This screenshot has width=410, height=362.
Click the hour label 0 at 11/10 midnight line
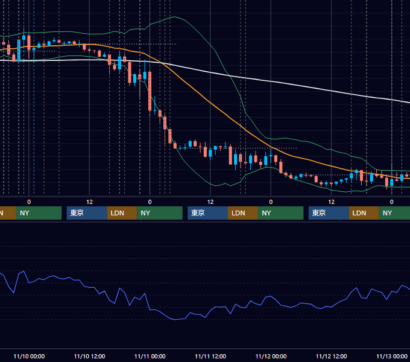[x=29, y=202]
